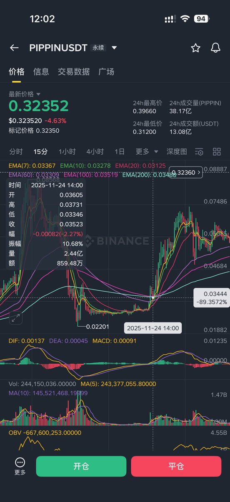Tap the 振幅 10.68% row in tooltip
230x502 pixels.
click(x=46, y=243)
